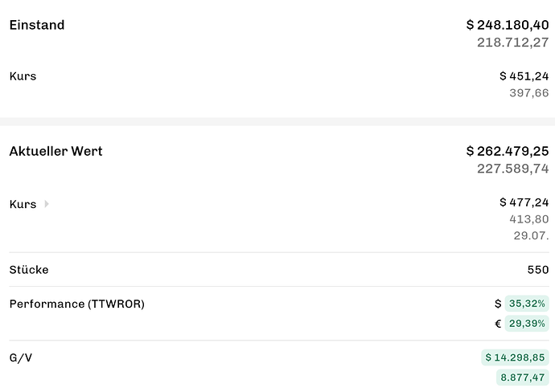This screenshot has height=392, width=555.
Task: Click the G/V gain badge $ 14.298,85
Action: (515, 357)
